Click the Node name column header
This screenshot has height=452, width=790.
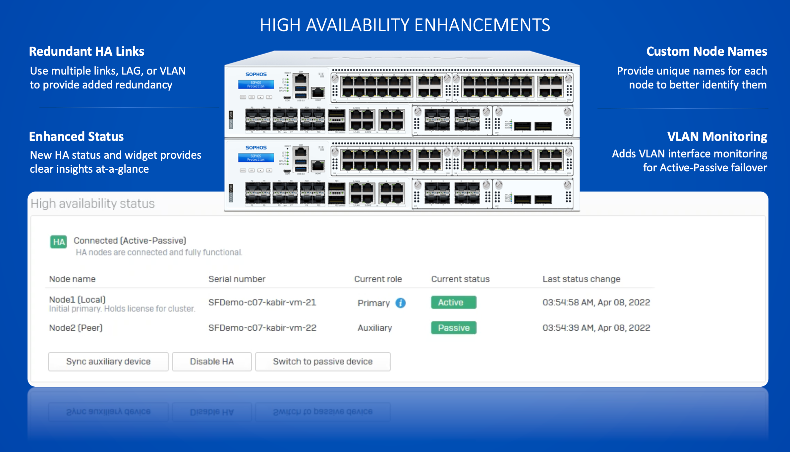(72, 279)
